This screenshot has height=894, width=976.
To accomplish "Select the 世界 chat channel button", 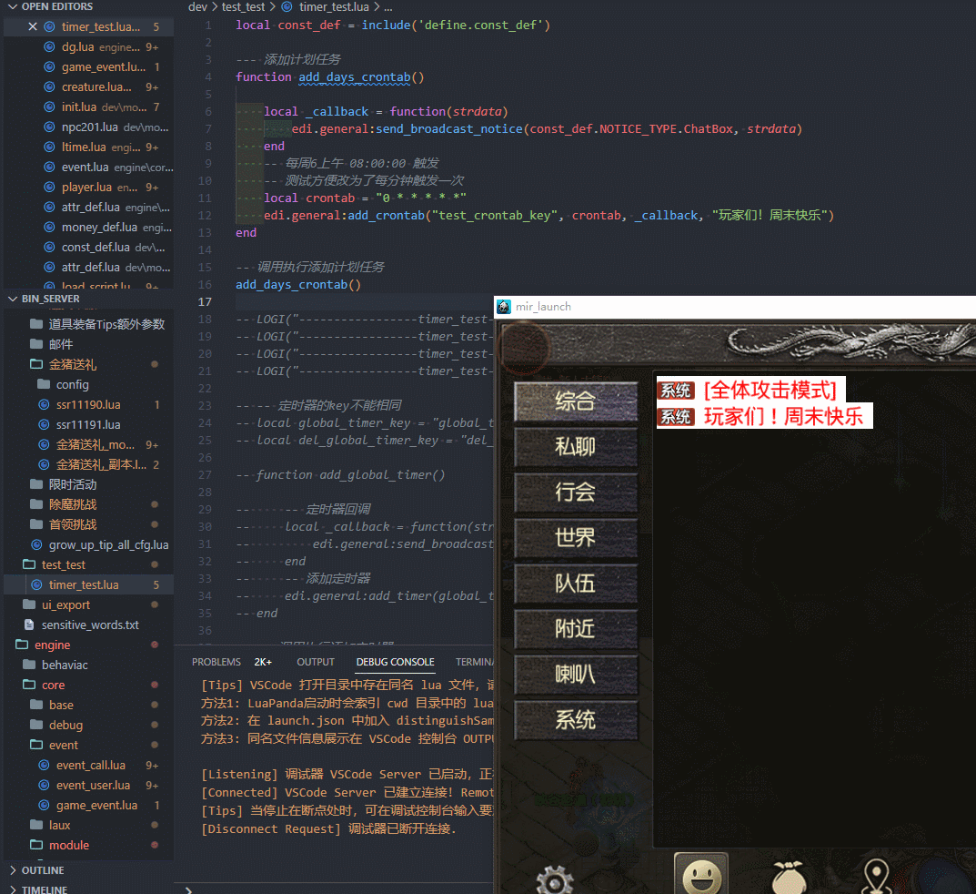I will 575,538.
